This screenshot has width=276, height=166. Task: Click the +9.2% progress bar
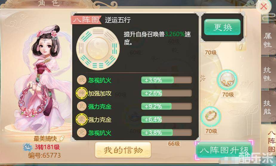pos(166,106)
